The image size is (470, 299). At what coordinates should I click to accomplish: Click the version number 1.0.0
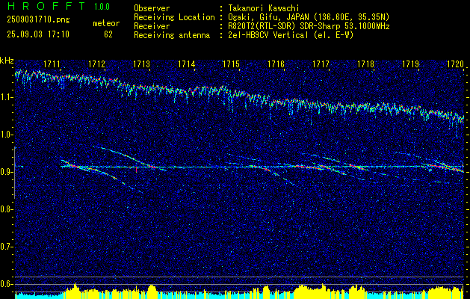pyautogui.click(x=102, y=6)
